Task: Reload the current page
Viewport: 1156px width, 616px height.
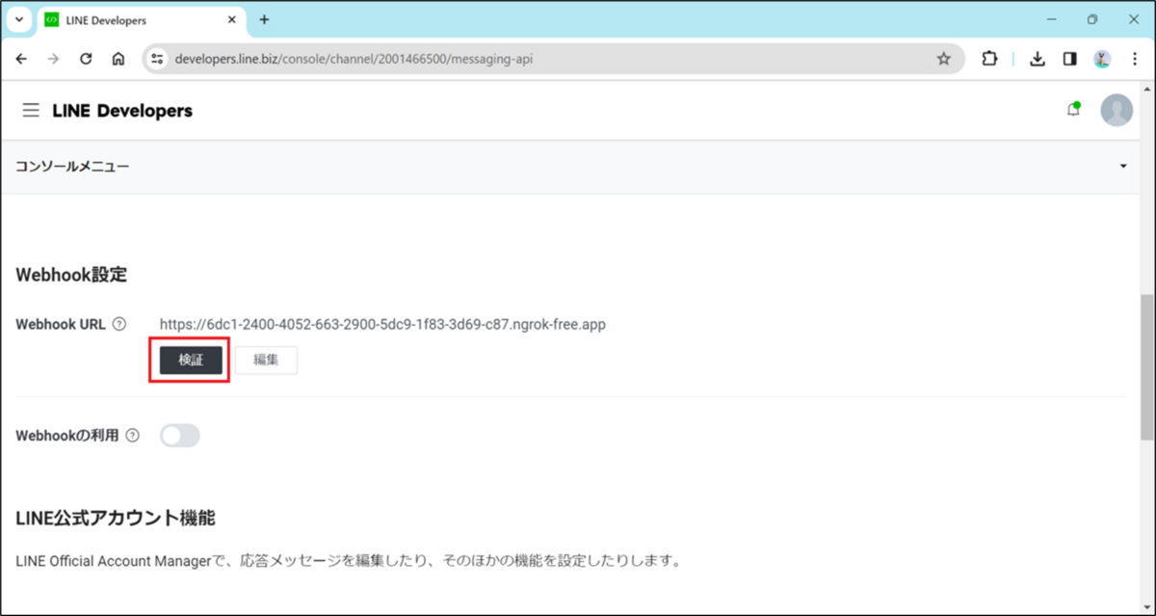Action: click(x=86, y=59)
